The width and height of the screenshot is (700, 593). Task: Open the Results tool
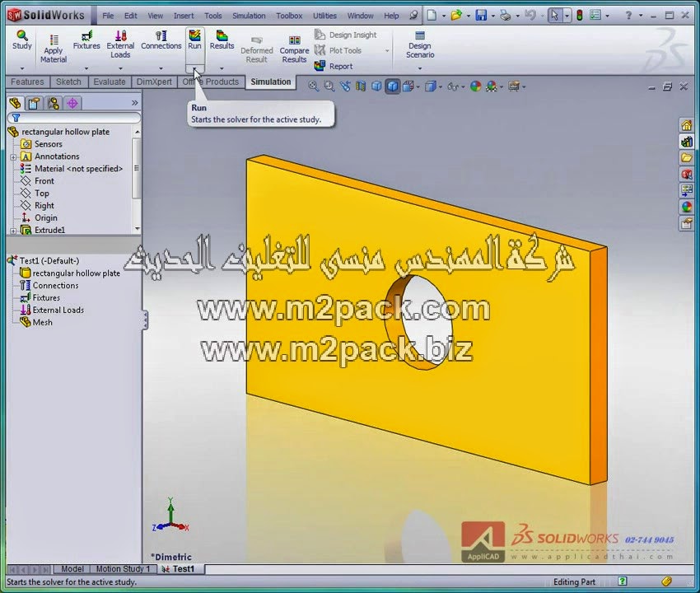[222, 40]
